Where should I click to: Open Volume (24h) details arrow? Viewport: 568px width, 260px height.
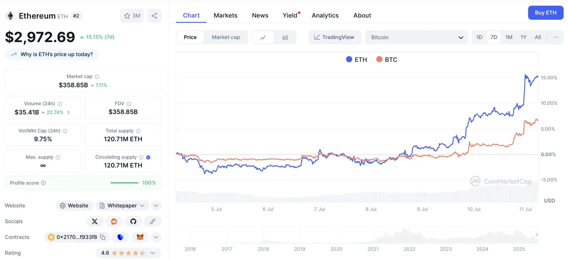(69, 112)
